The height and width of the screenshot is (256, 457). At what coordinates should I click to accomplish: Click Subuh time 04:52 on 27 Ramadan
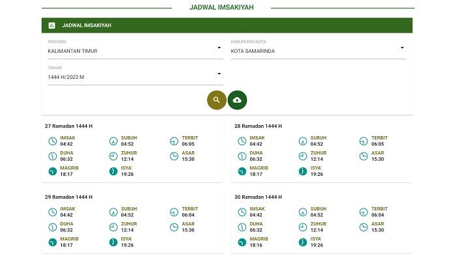pos(127,144)
